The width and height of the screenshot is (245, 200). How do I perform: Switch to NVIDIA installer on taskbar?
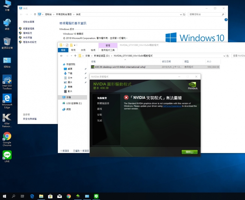pyautogui.click(x=78, y=196)
